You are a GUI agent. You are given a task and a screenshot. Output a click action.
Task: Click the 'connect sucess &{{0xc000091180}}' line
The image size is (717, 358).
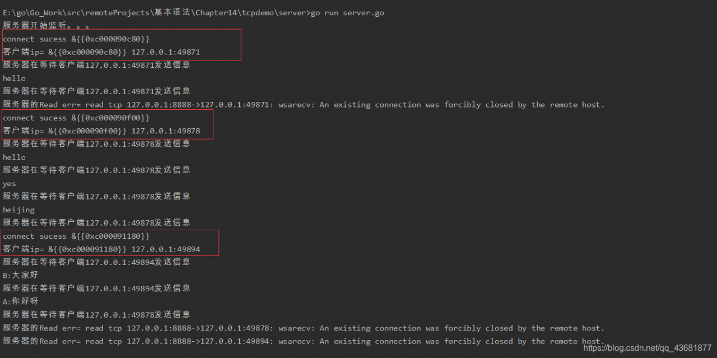(x=76, y=236)
